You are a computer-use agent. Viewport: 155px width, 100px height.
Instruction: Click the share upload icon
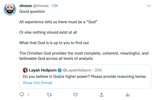click(x=102, y=95)
